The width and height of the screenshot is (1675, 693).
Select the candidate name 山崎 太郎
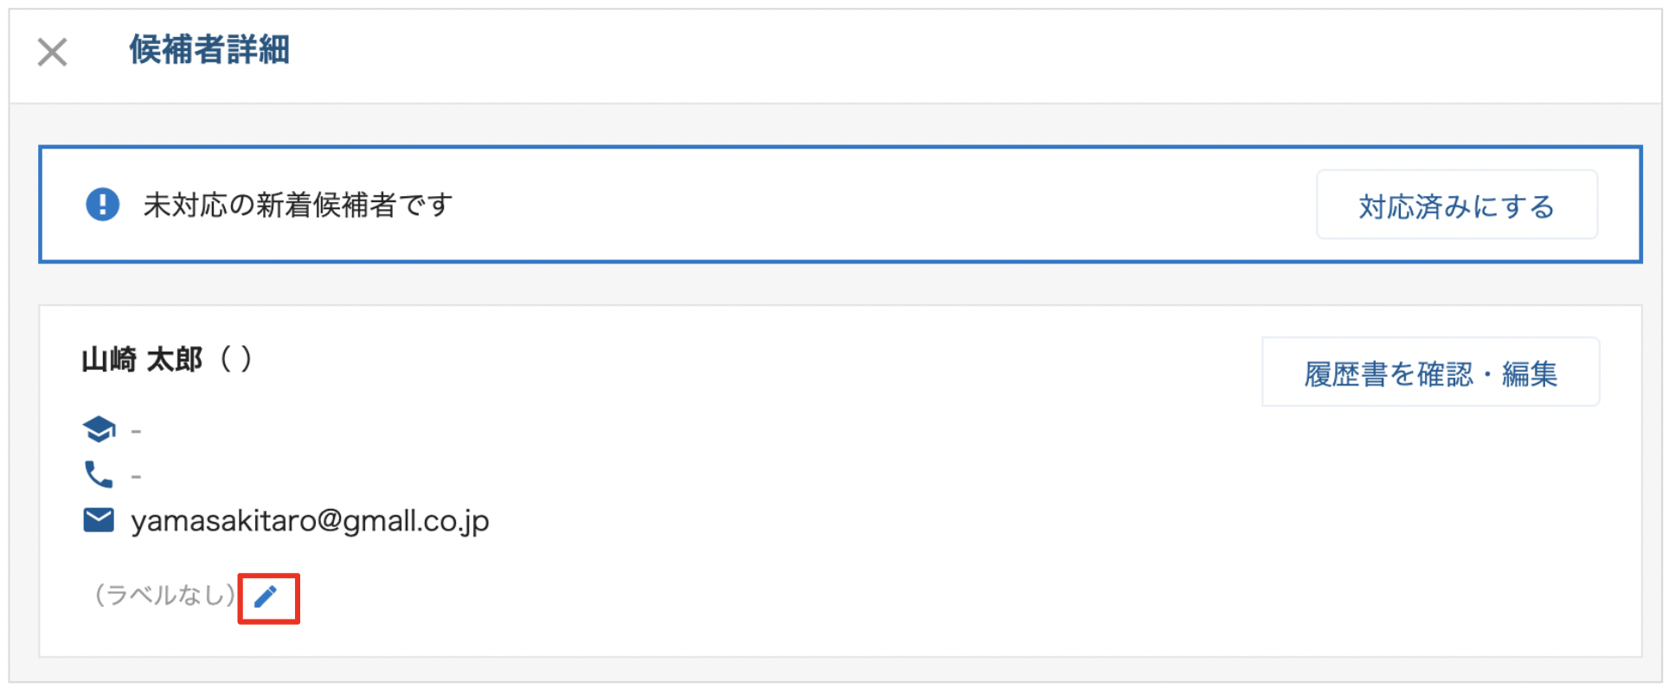142,359
